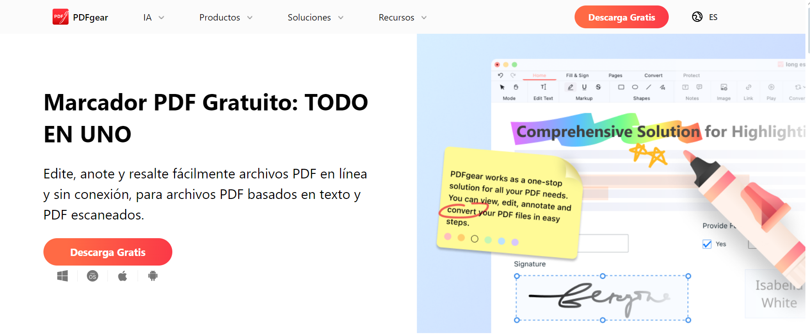Viewport: 810px width, 334px height.
Task: Select the strikethrough markup tool
Action: click(x=598, y=87)
